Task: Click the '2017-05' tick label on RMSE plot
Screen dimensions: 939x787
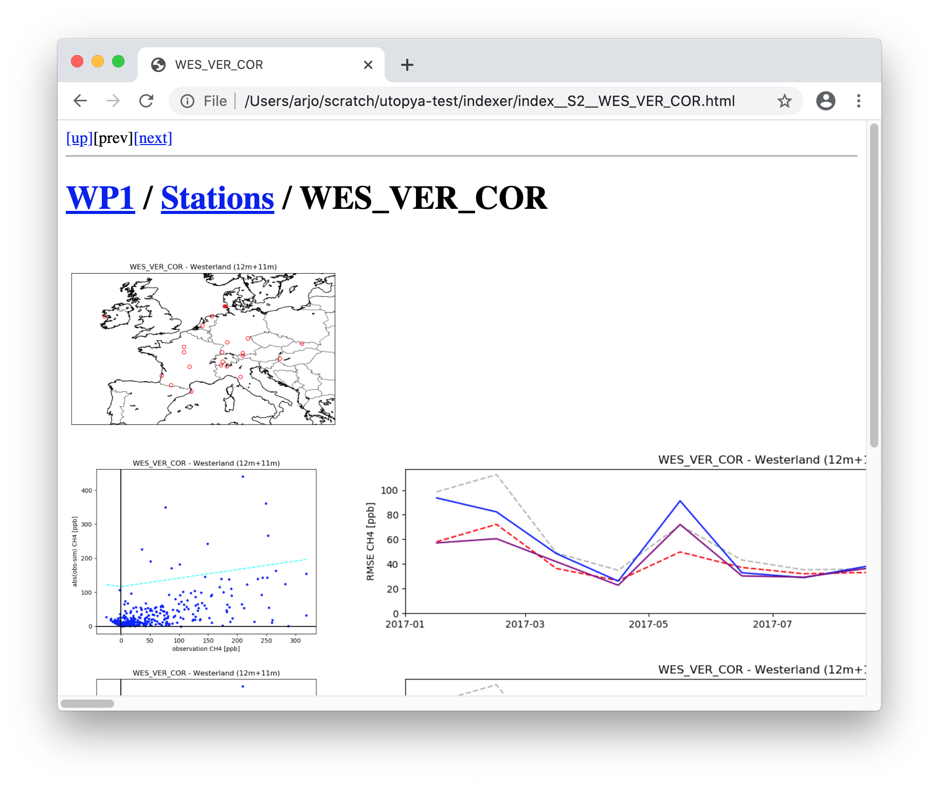Action: pos(648,624)
